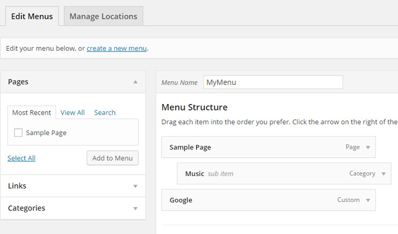Click the Links panel heading
Viewport: 398px width, 234px height.
pos(17,186)
